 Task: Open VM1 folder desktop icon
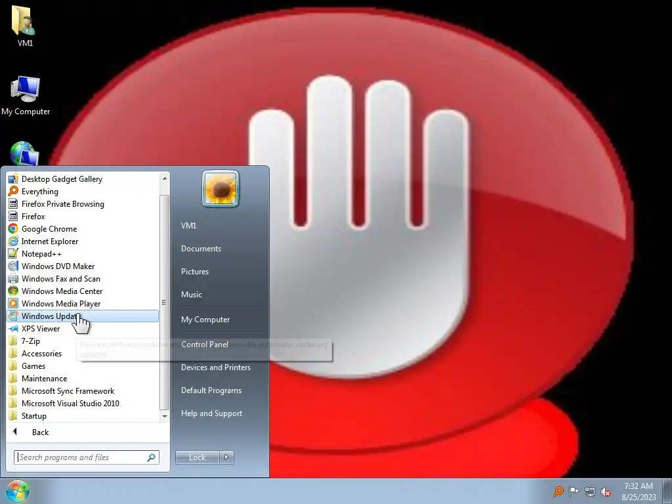coord(24,26)
